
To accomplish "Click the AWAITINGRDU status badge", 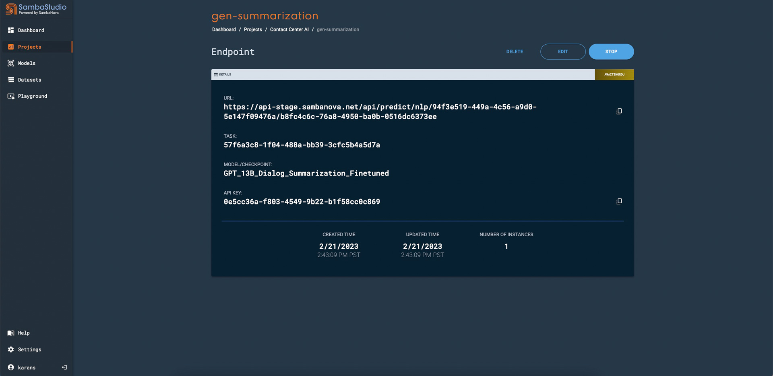I will pyautogui.click(x=614, y=74).
